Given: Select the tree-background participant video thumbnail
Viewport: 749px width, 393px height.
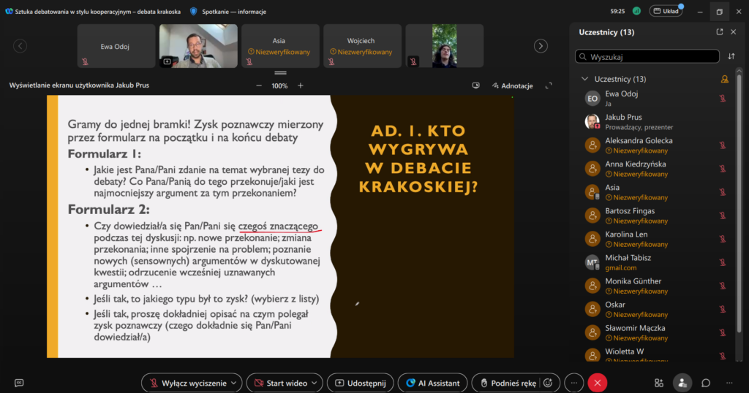Looking at the screenshot, I should pos(445,46).
